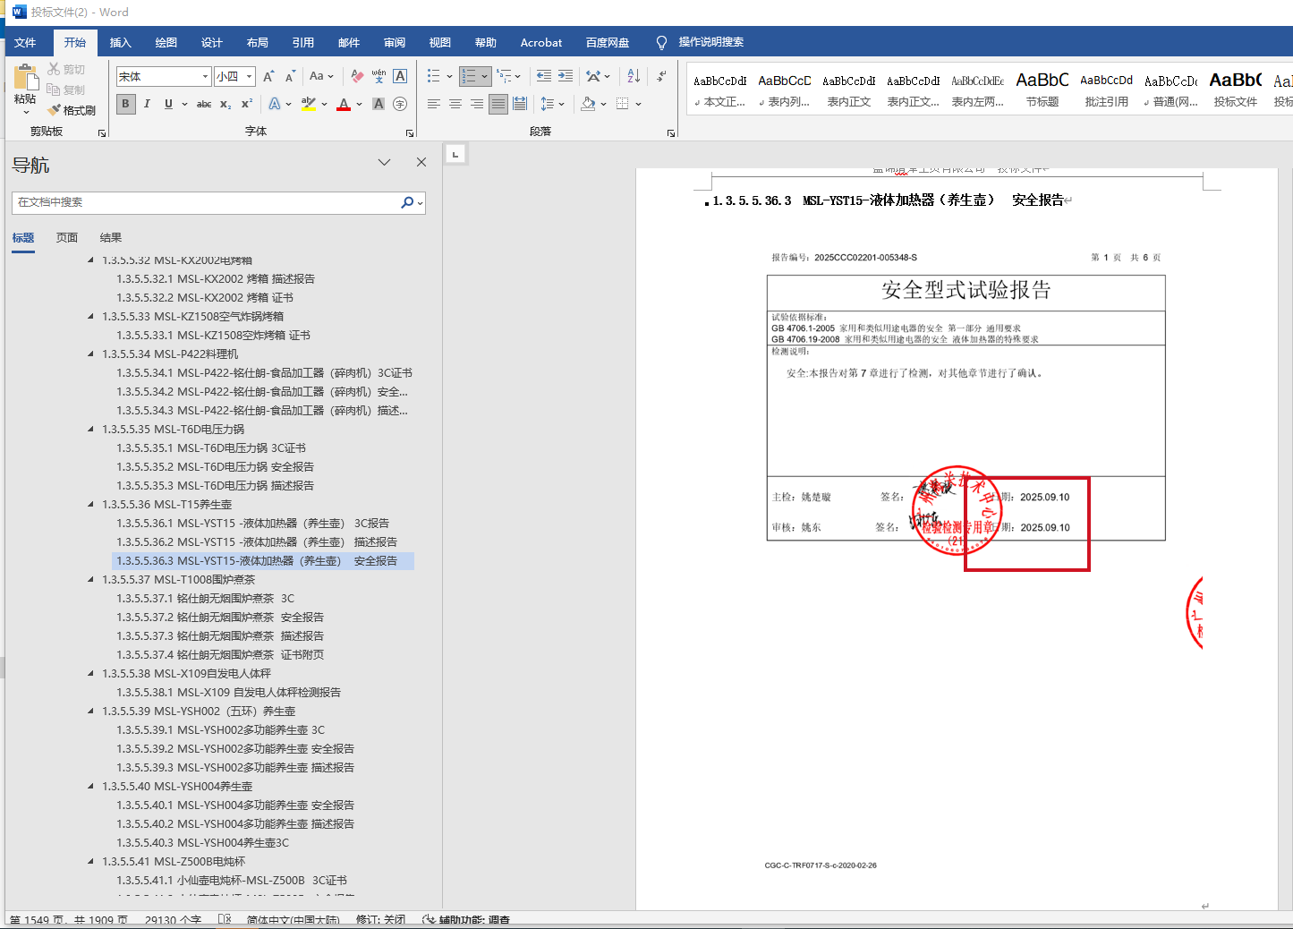
Task: Open the underline style dropdown arrow
Action: 184,104
